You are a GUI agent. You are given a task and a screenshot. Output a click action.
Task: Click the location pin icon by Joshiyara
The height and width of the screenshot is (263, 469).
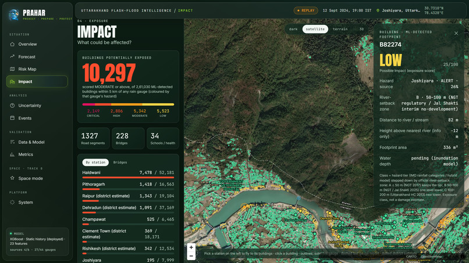378,10
